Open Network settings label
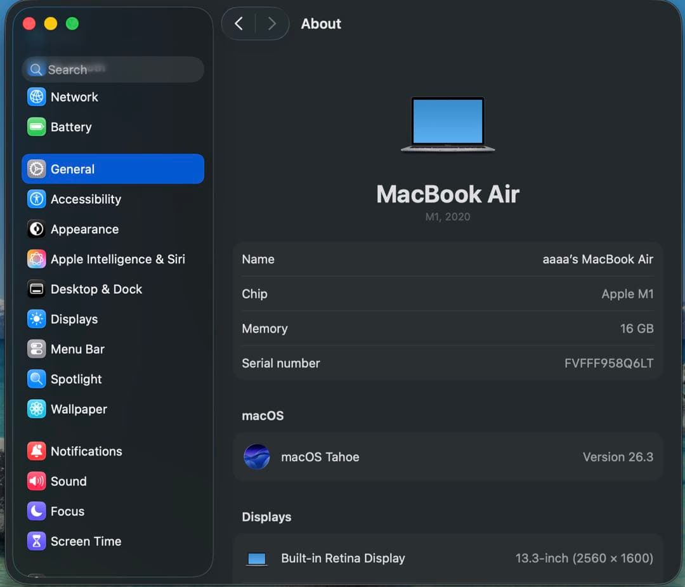 [74, 97]
